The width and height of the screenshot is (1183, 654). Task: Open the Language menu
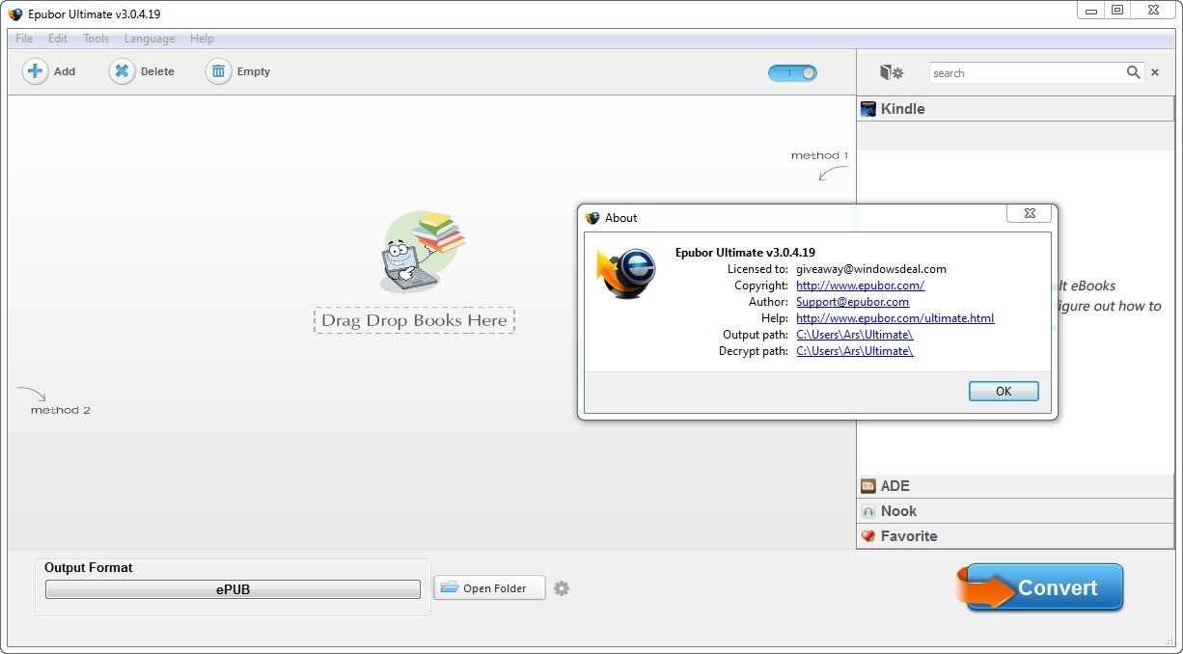[x=150, y=39]
